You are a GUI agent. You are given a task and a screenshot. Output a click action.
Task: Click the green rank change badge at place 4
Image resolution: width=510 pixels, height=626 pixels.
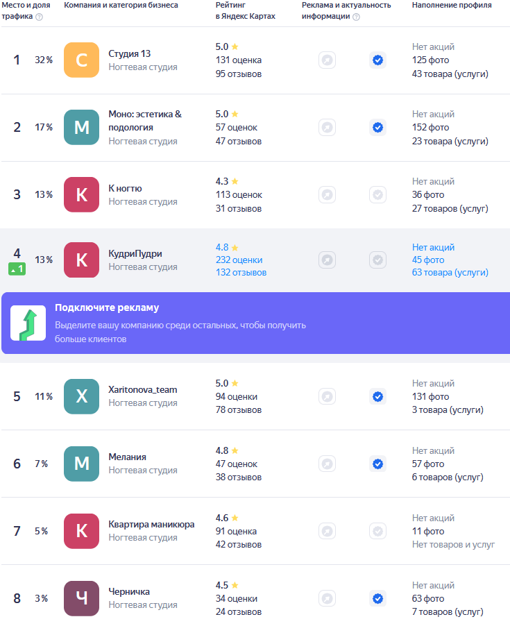(17, 269)
